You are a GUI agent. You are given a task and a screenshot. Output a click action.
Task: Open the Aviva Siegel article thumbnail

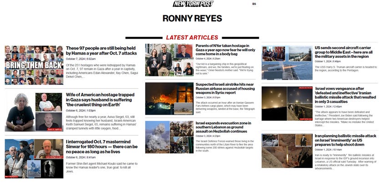pos(34,112)
